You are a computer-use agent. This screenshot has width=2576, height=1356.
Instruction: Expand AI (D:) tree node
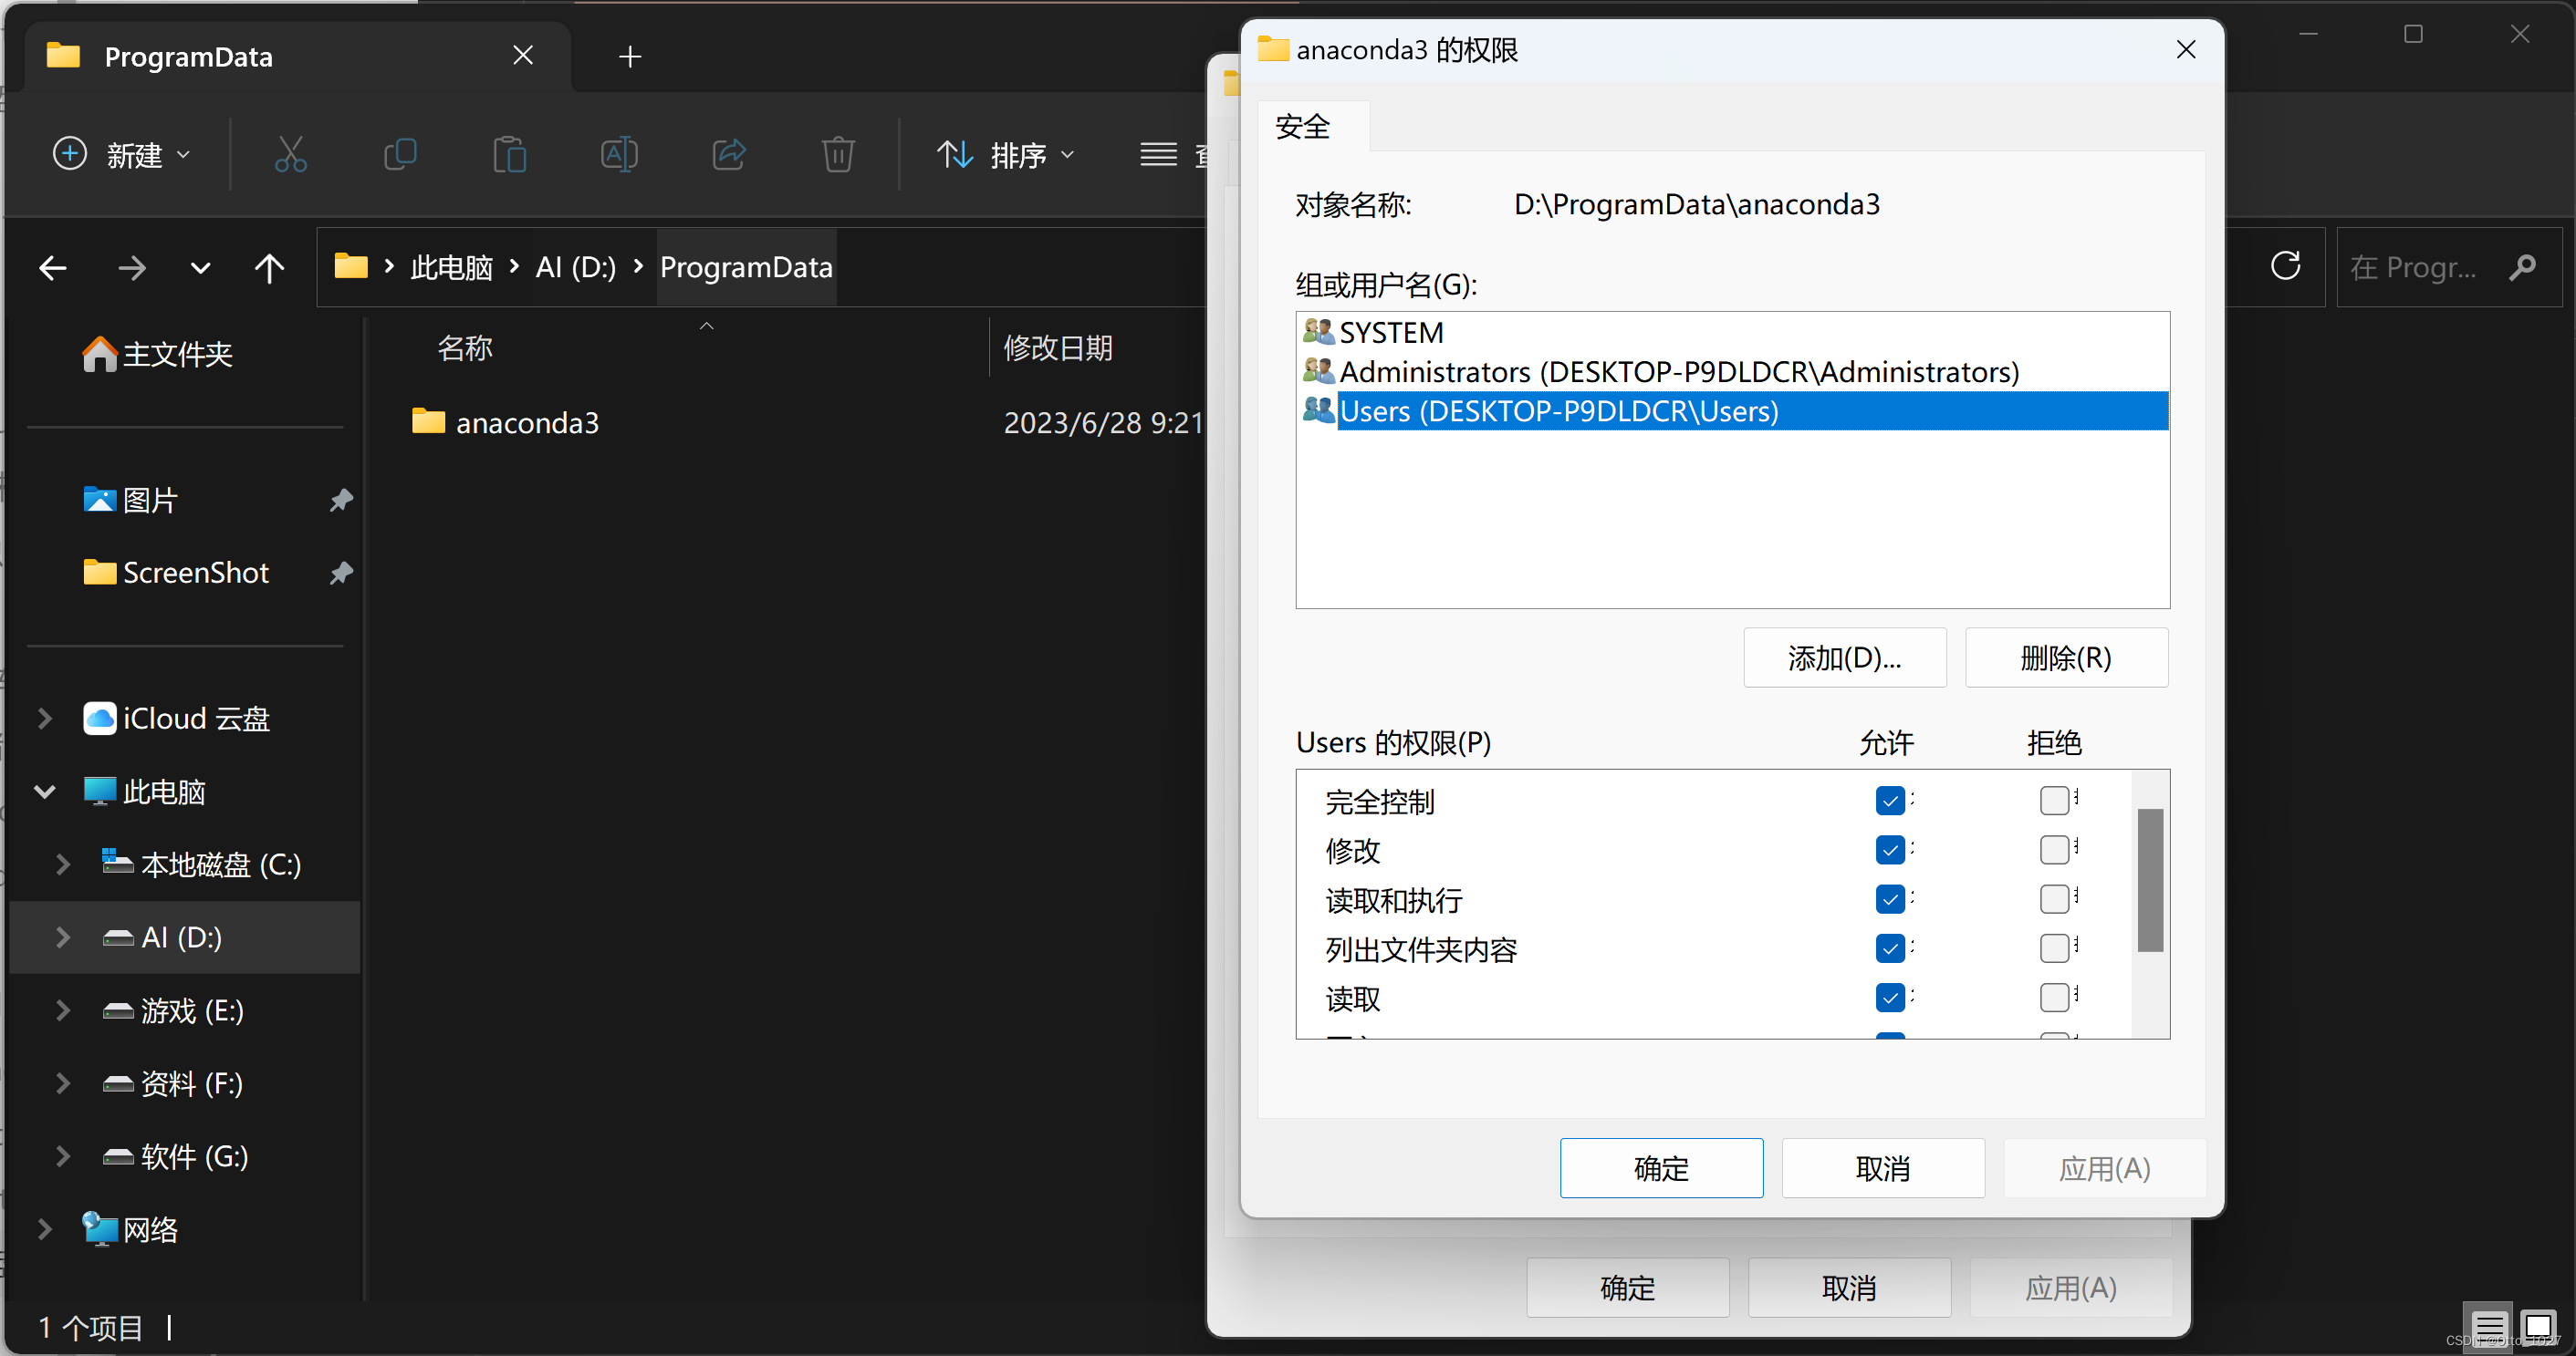coord(63,937)
